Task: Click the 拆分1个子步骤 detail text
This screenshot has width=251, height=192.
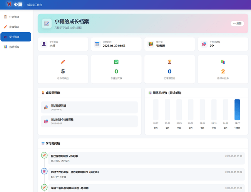Action: tap(59, 177)
